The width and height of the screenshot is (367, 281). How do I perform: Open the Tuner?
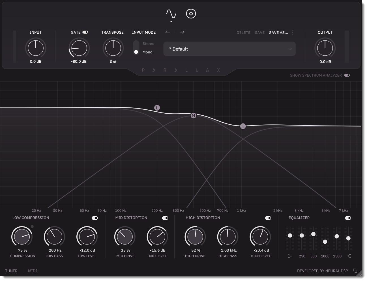click(11, 271)
